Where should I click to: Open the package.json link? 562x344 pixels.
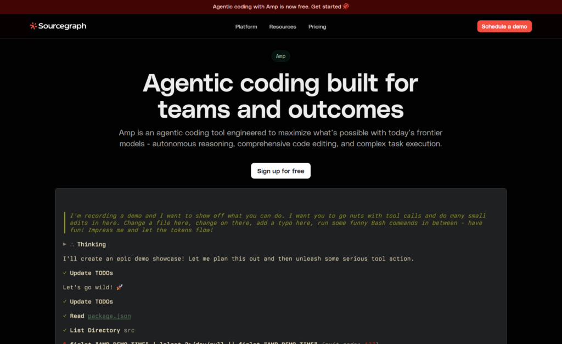pos(109,316)
